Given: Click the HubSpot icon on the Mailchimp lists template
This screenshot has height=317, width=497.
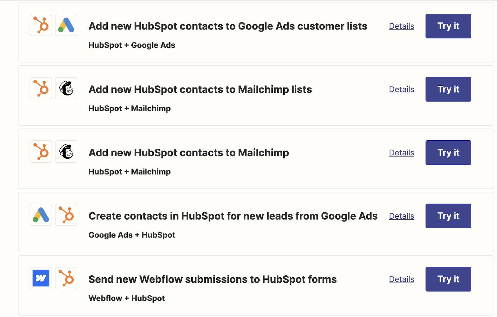Looking at the screenshot, I should click(x=41, y=88).
